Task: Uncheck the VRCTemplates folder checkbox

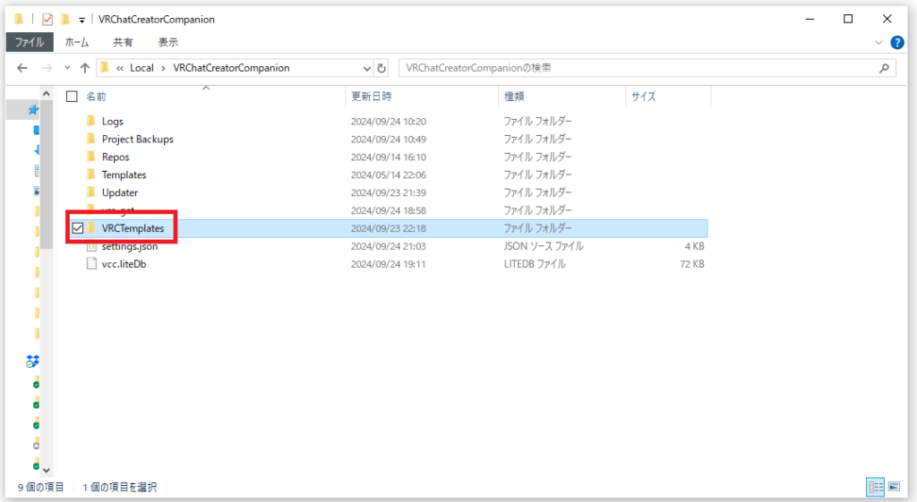Action: pos(78,228)
